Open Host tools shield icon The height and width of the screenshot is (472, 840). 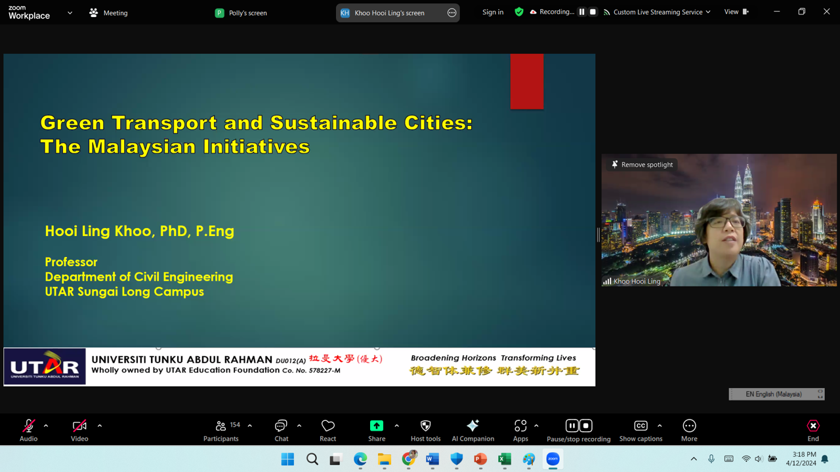pyautogui.click(x=425, y=430)
